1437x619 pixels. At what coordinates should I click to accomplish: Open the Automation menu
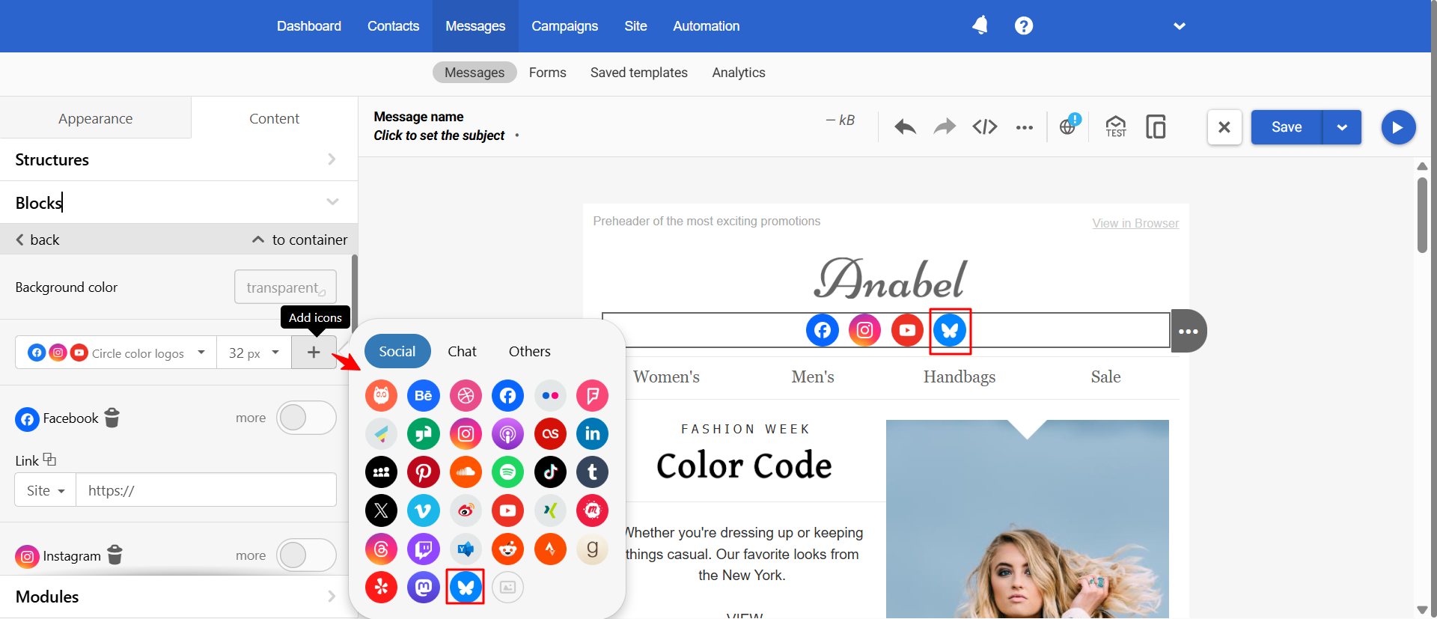[x=706, y=26]
